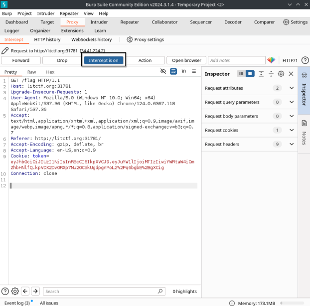Open Inspector settings gear

[281, 74]
